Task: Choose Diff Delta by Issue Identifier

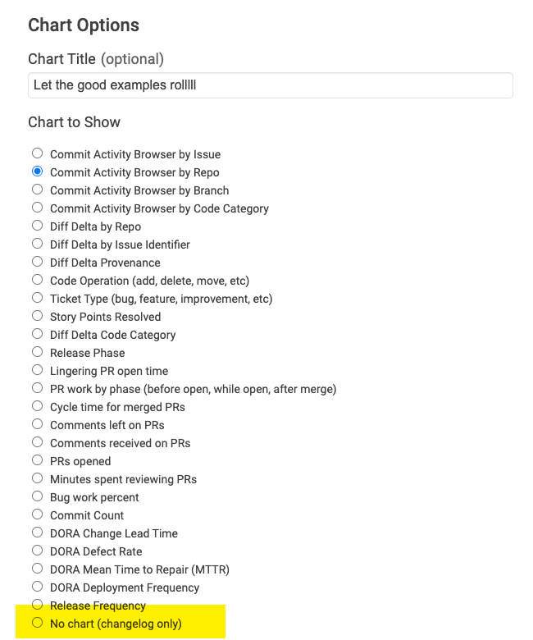Action: (37, 244)
